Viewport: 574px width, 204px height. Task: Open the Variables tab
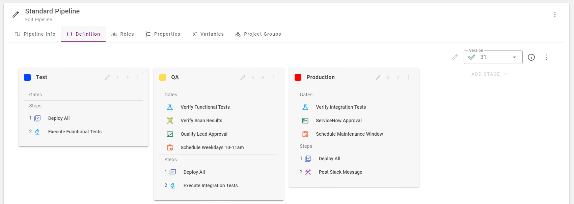click(x=208, y=34)
